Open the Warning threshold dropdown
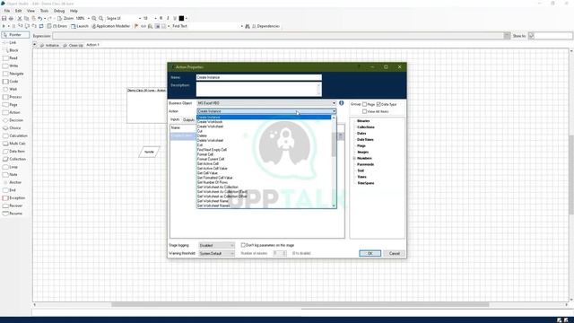Viewport: 574px width, 323px height. [216, 253]
